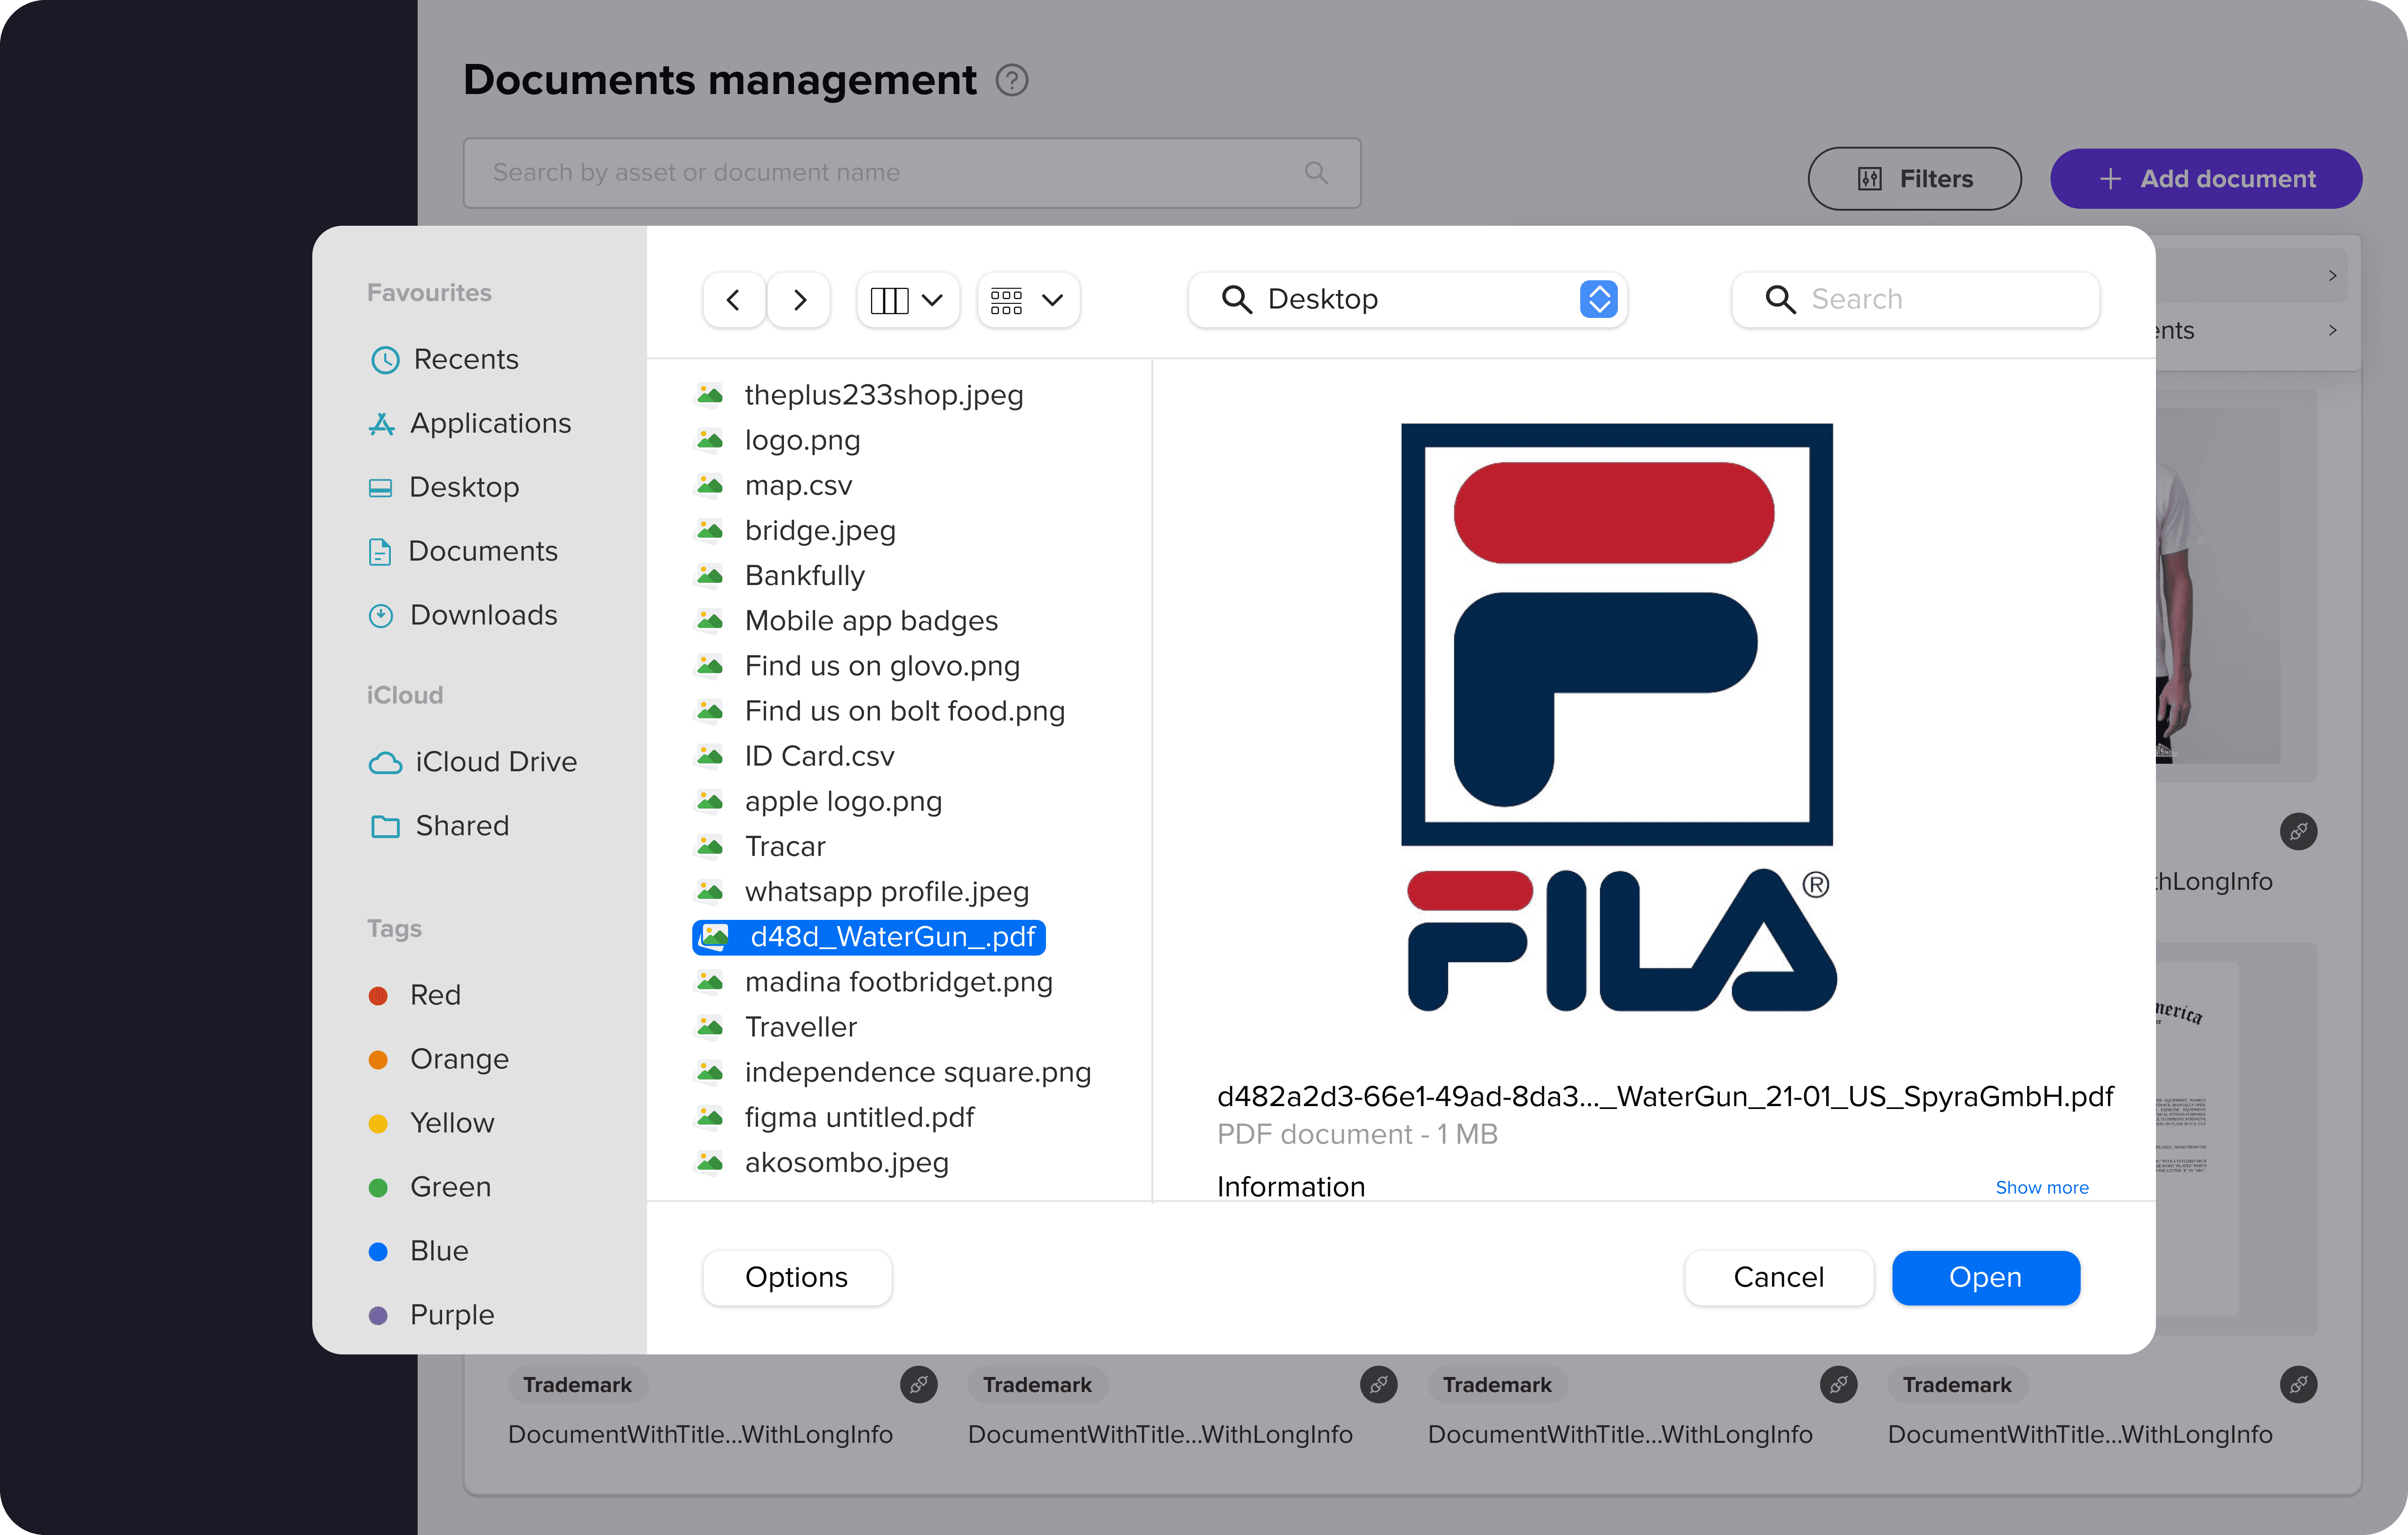Select the Documents folder in sidebar
This screenshot has height=1535, width=2408.
point(482,551)
